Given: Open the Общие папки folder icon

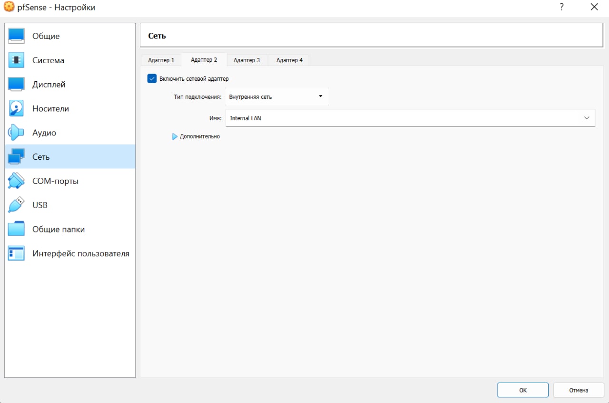Looking at the screenshot, I should [16, 229].
